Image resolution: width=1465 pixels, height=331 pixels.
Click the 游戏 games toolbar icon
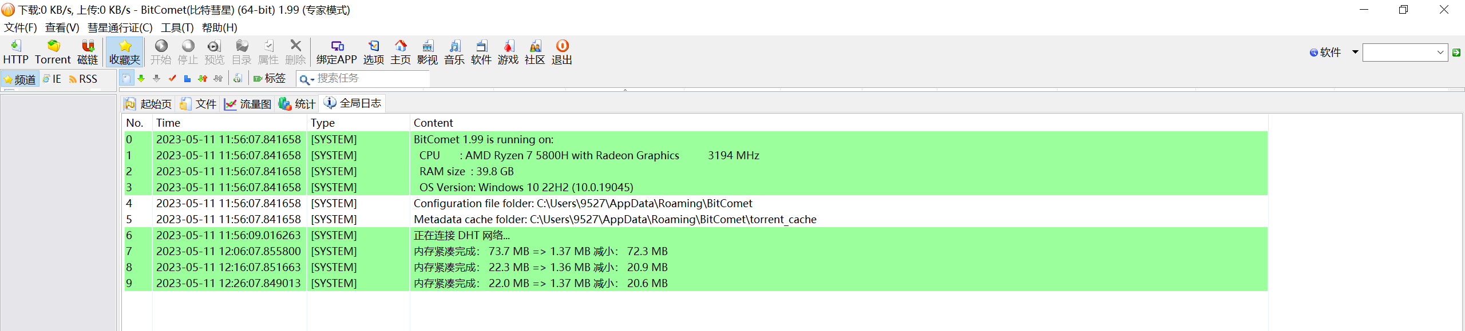pyautogui.click(x=508, y=52)
